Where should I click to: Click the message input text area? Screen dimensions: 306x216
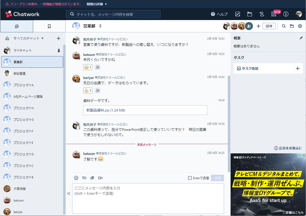[148, 198]
